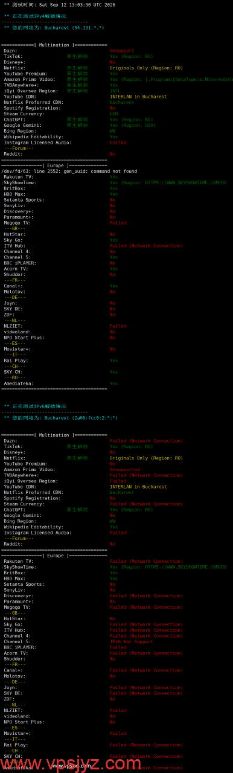Select the "原生解锁" tag on the IPv4 TikTok row
233x773 pixels.
tap(77, 56)
